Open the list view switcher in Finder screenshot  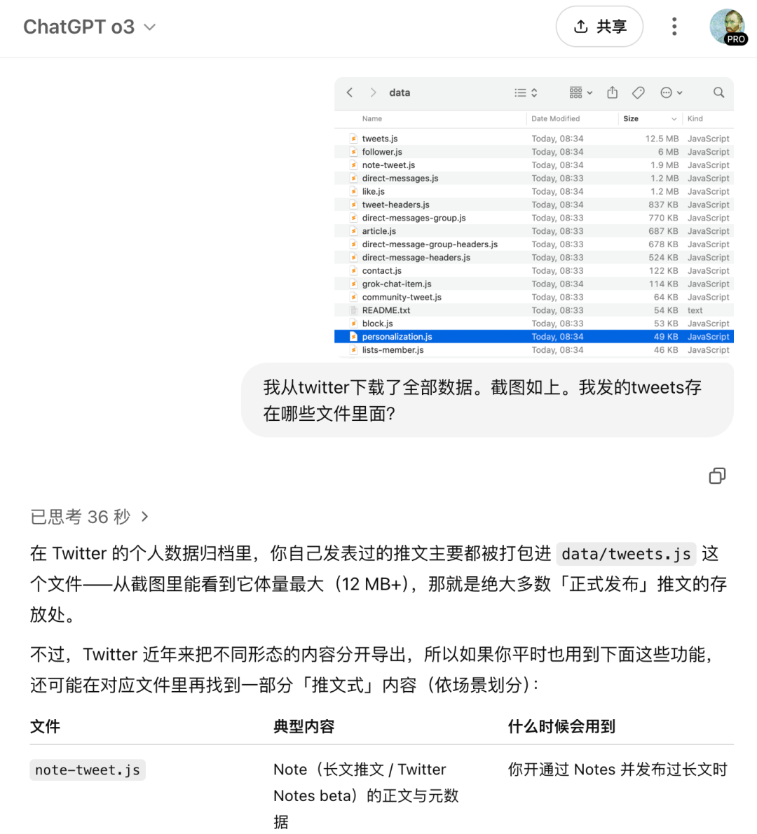[526, 92]
